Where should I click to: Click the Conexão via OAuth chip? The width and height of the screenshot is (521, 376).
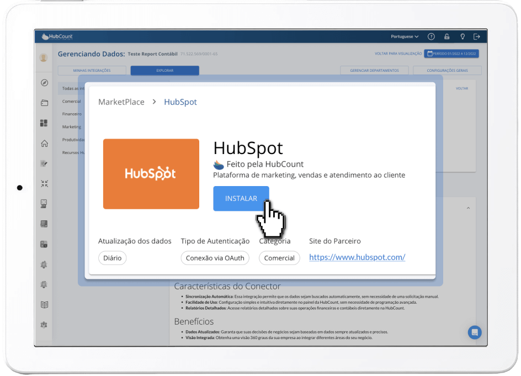point(215,258)
